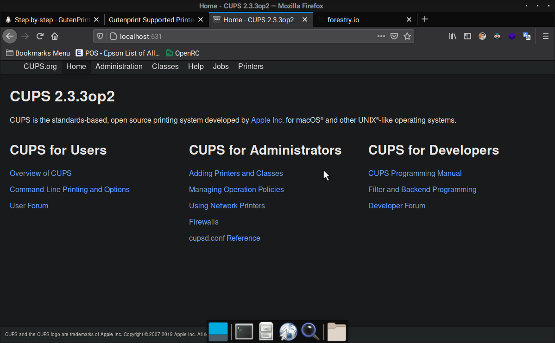Reload the CUPS page

coord(40,36)
